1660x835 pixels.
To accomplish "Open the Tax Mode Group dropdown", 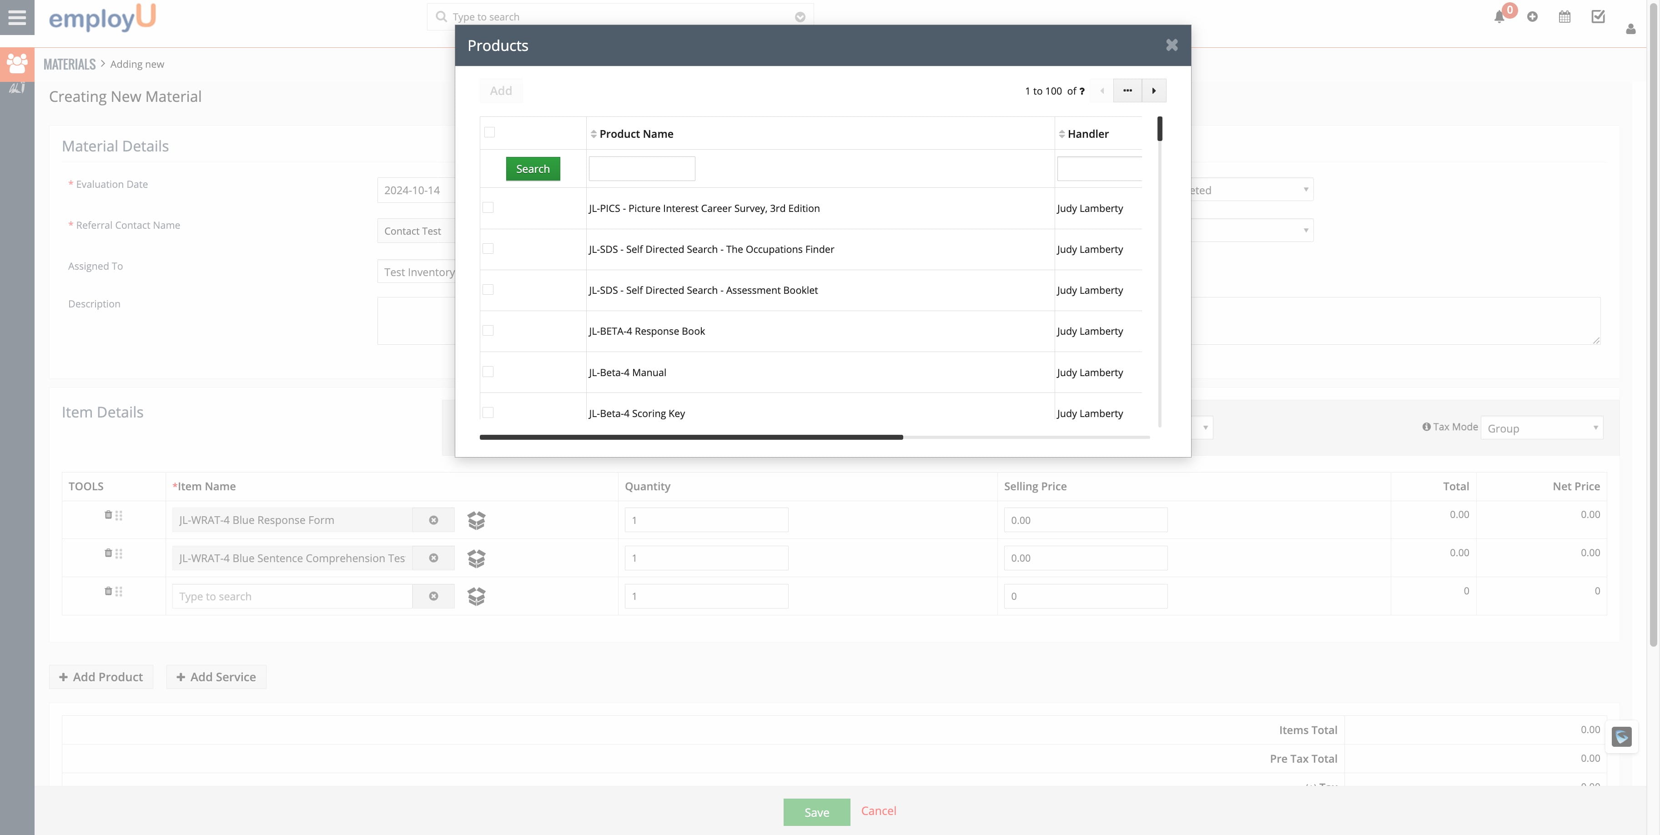I will [1541, 428].
